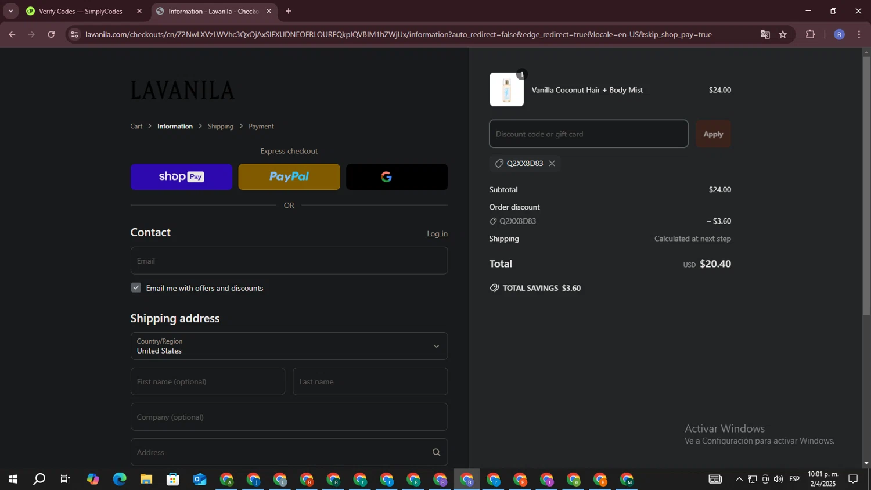The image size is (871, 490).
Task: Open a new browser tab
Action: click(x=289, y=11)
